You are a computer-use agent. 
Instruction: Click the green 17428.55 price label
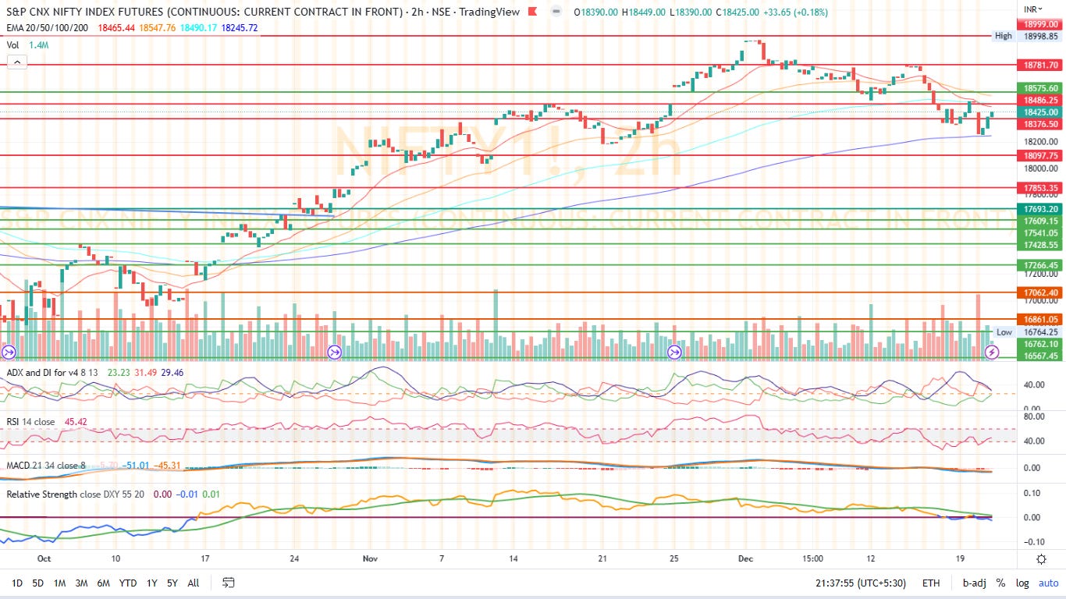1041,245
